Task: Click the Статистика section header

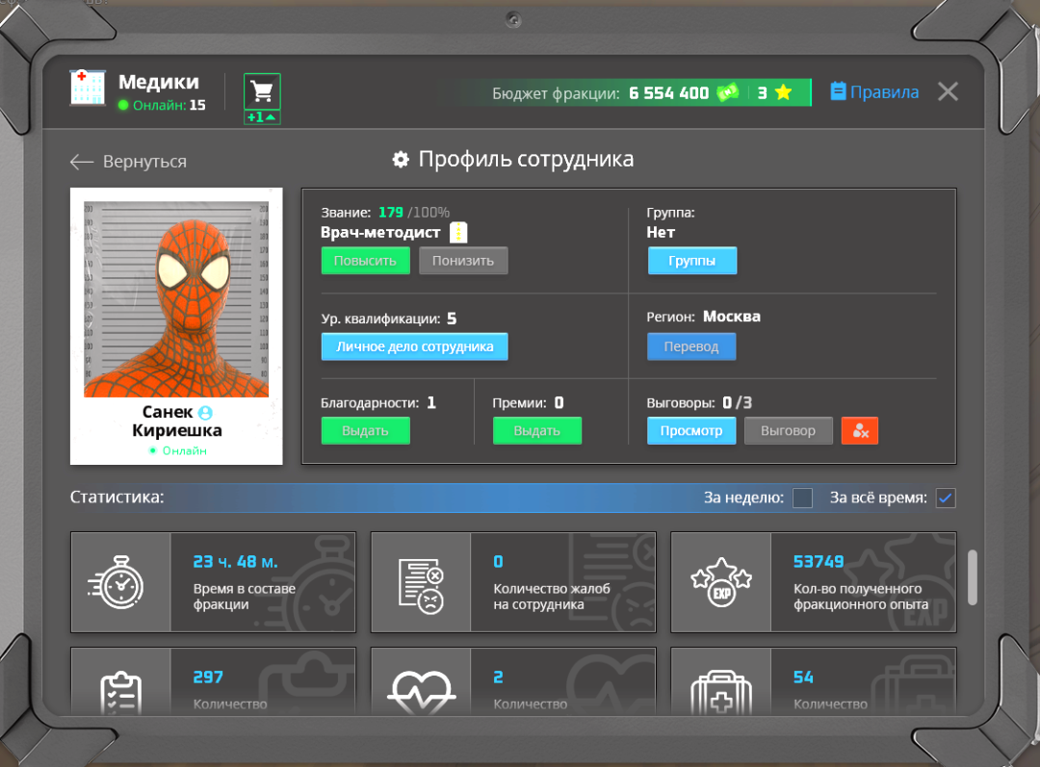Action: pyautogui.click(x=117, y=498)
